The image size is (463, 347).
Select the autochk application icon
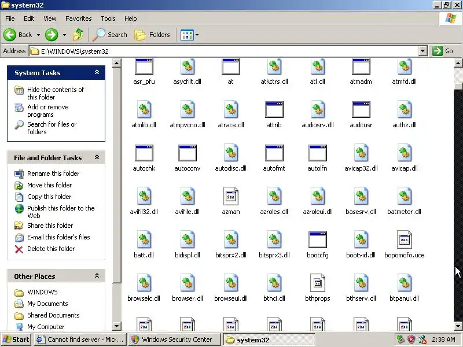144,153
